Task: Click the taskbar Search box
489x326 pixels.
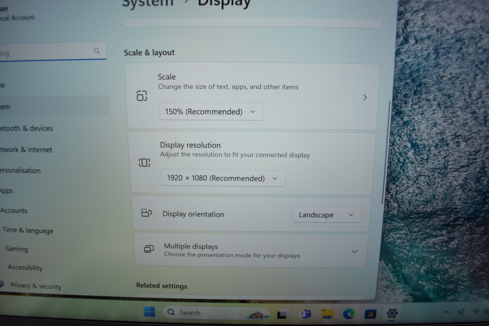Action: (217, 313)
